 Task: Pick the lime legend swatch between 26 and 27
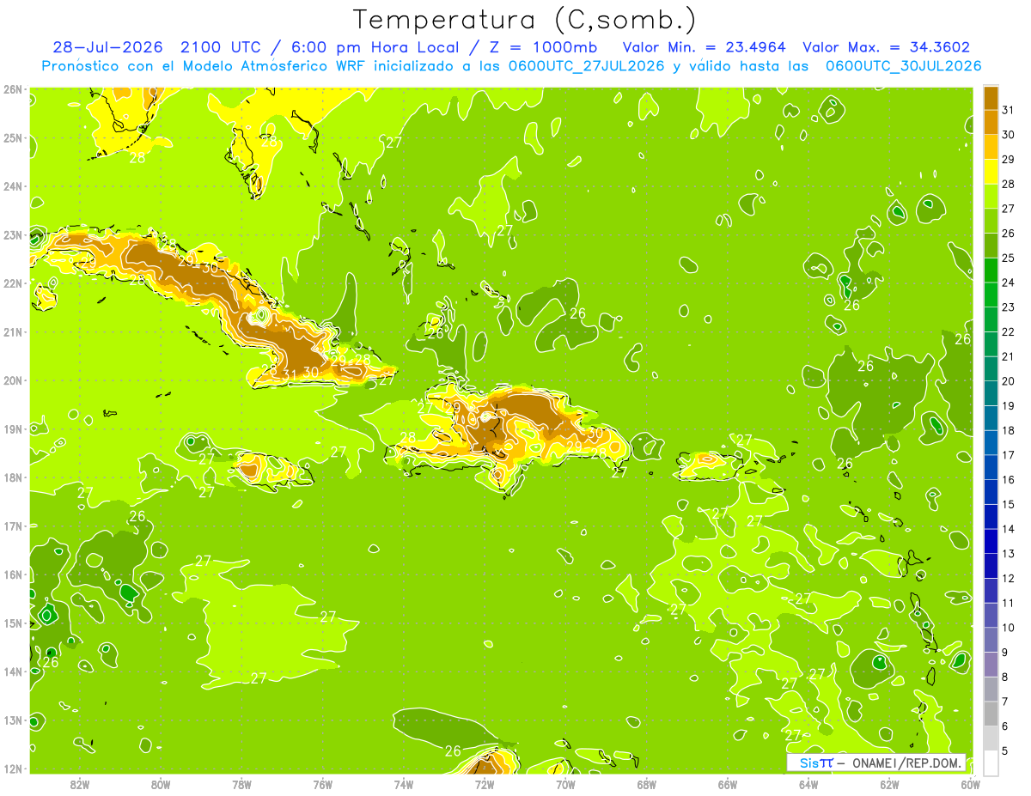pos(991,221)
